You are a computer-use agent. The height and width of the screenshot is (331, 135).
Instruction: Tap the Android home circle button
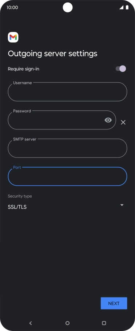pos(67,323)
